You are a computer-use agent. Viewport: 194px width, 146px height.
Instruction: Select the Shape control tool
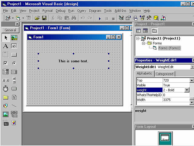(6, 106)
